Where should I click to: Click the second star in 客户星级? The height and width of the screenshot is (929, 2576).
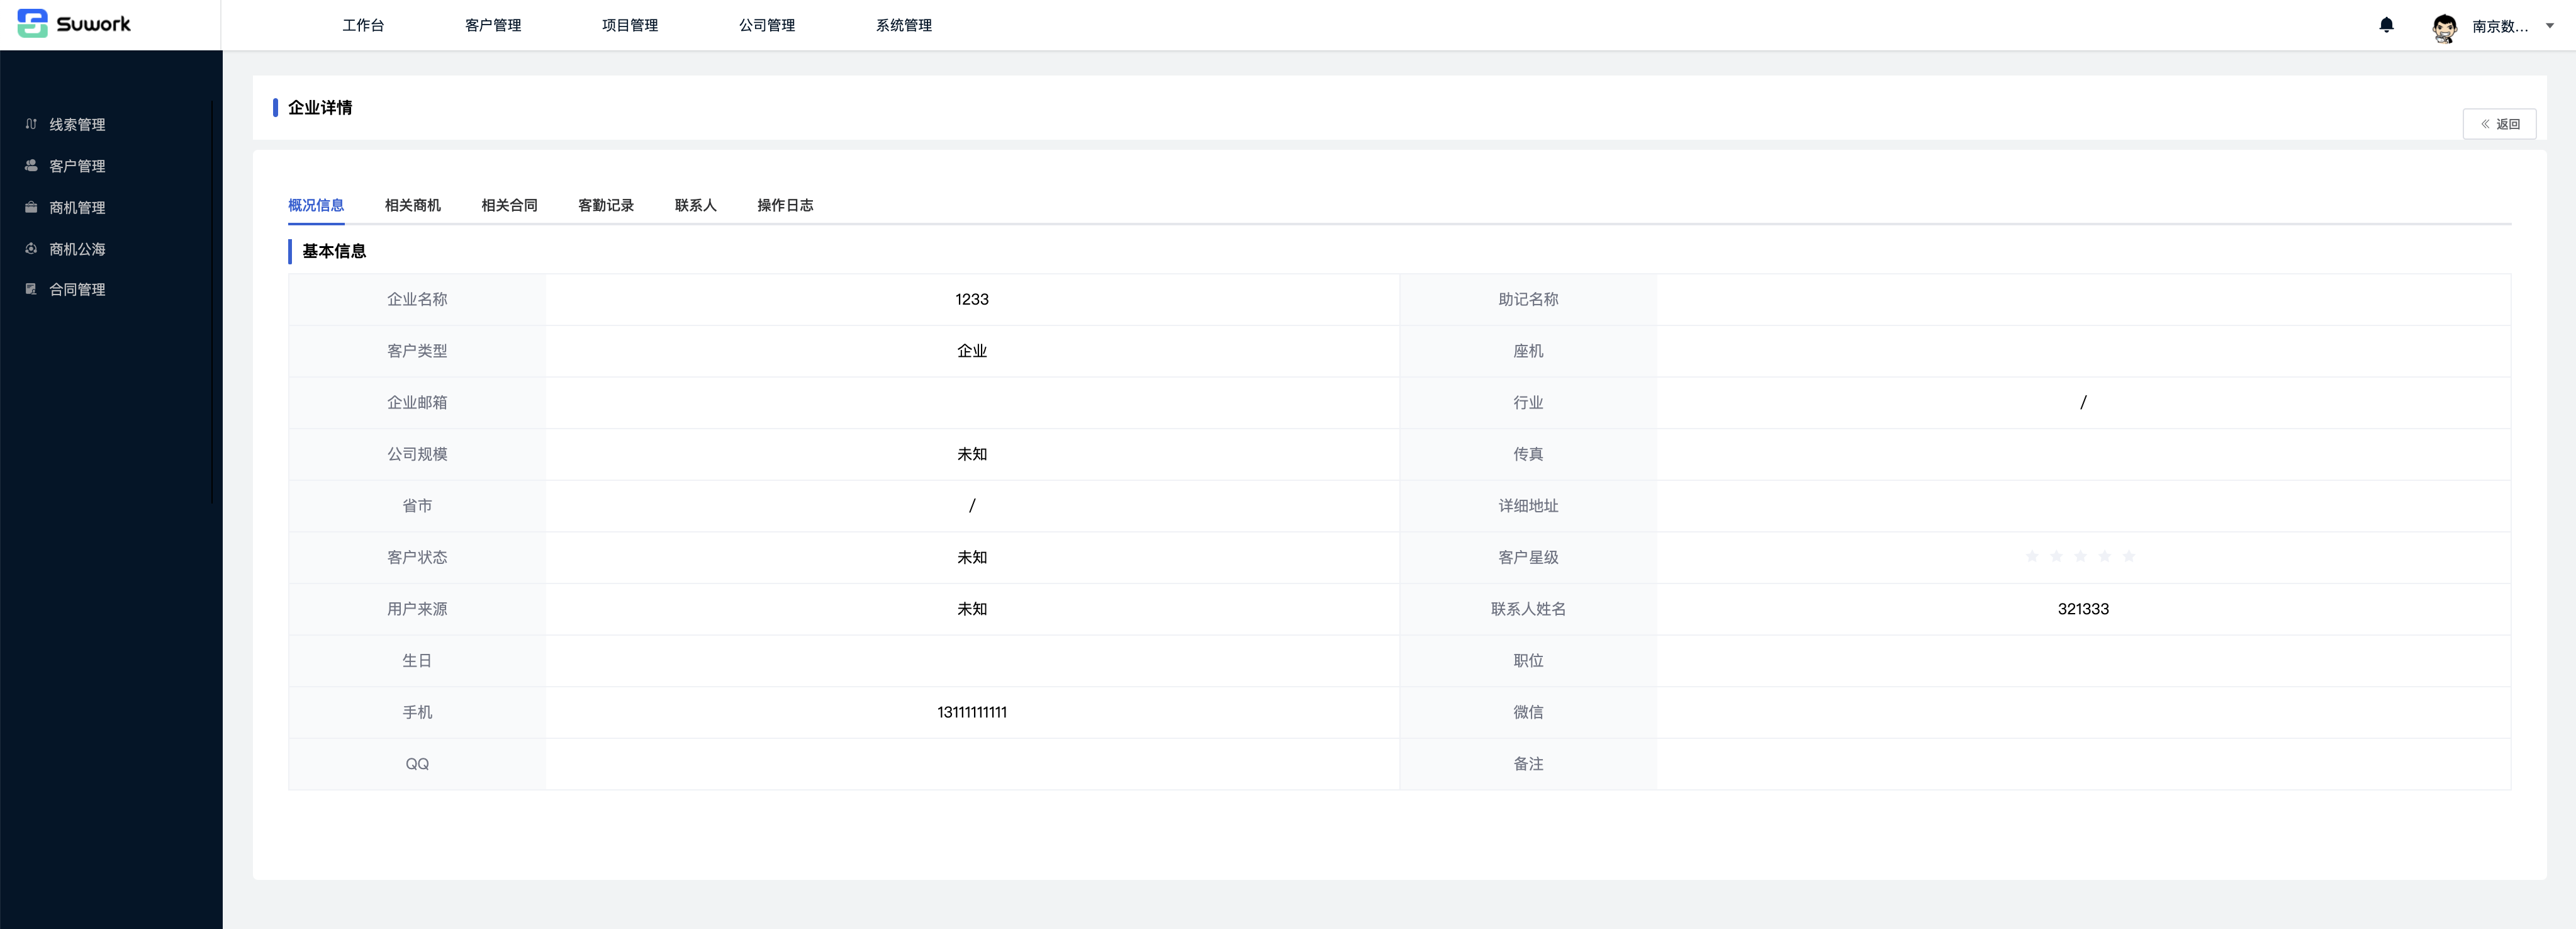[x=2056, y=556]
